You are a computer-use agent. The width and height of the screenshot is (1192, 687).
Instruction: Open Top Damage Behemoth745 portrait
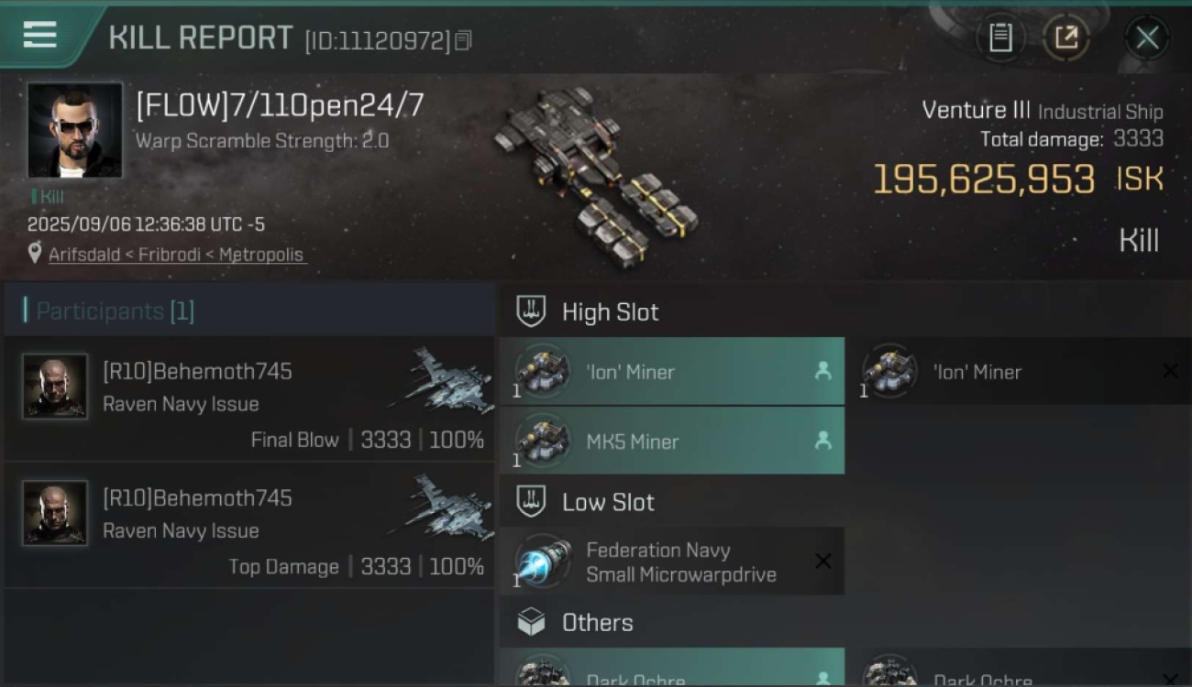tap(55, 513)
